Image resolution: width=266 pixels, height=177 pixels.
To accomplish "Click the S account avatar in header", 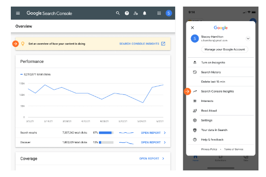I will click(x=169, y=13).
